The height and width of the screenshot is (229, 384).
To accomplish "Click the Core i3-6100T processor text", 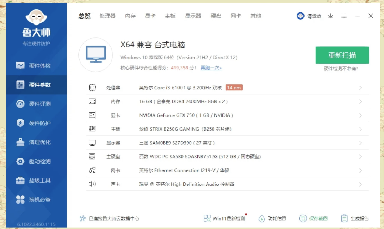I will (x=180, y=87).
